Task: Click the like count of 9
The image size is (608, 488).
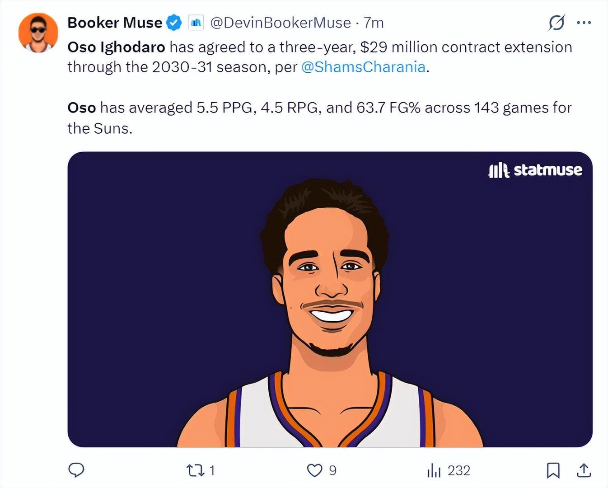Action: 332,471
